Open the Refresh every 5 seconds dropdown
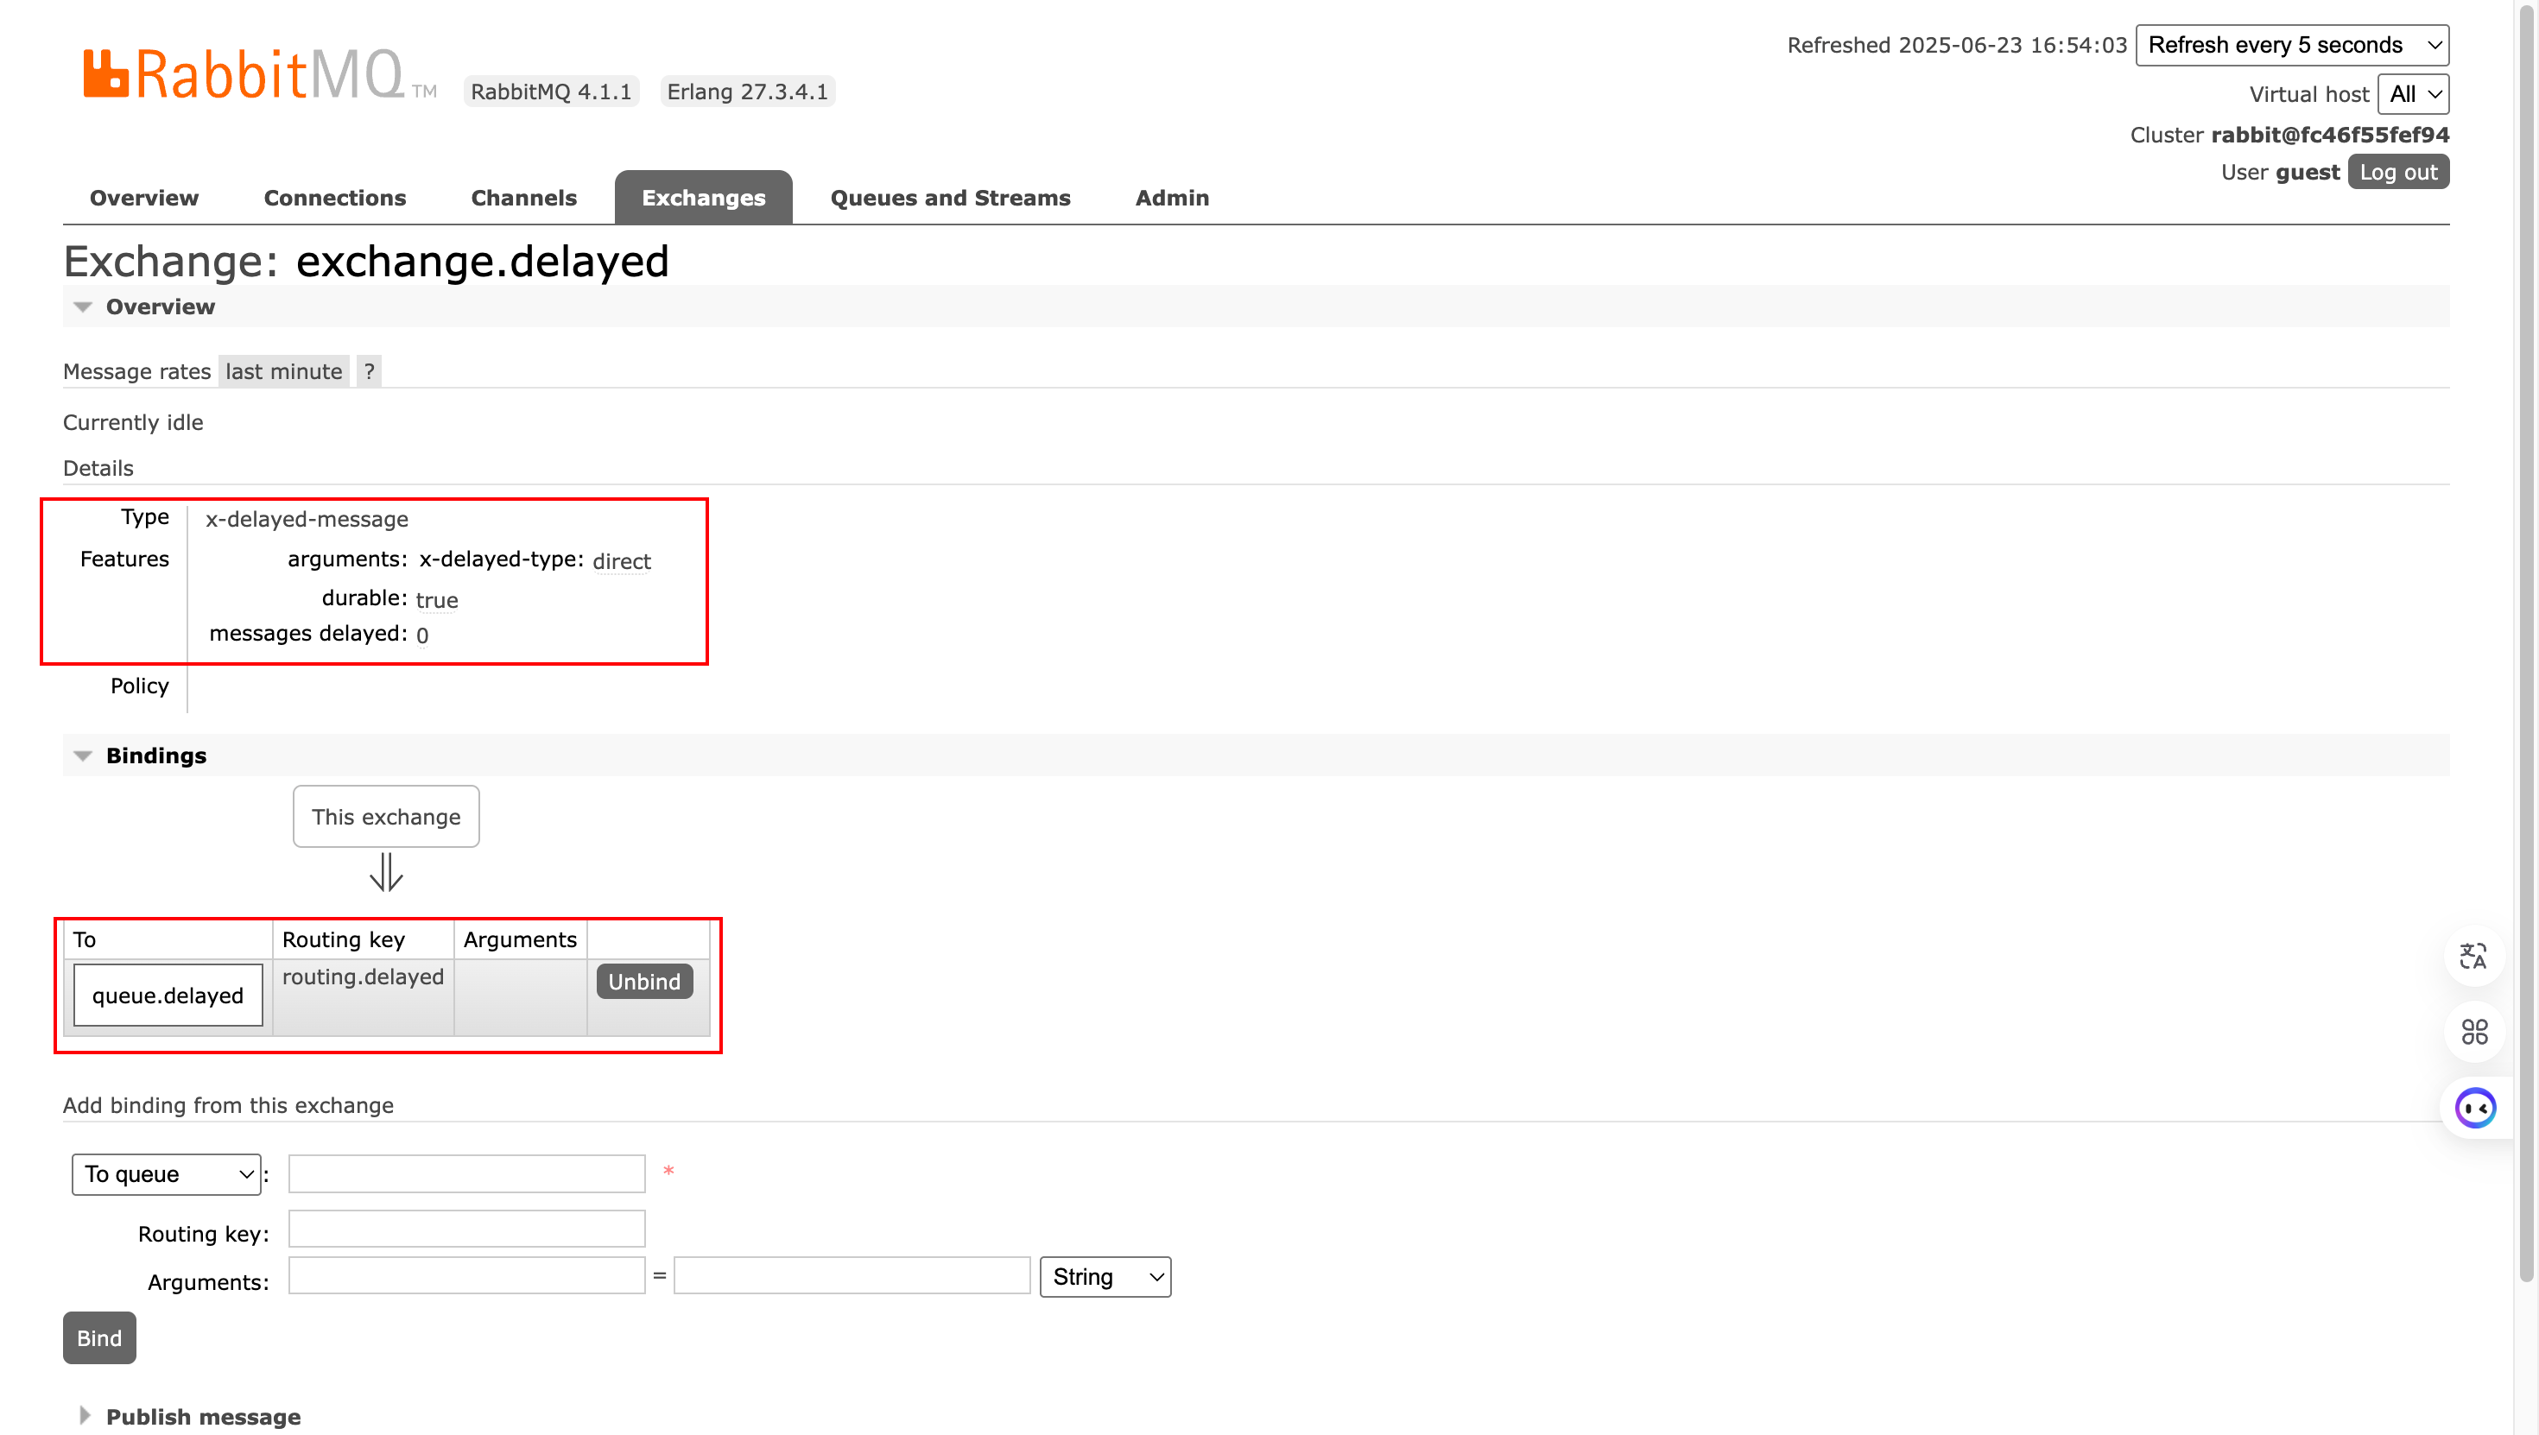Viewport: 2539px width, 1435px height. coord(2292,46)
